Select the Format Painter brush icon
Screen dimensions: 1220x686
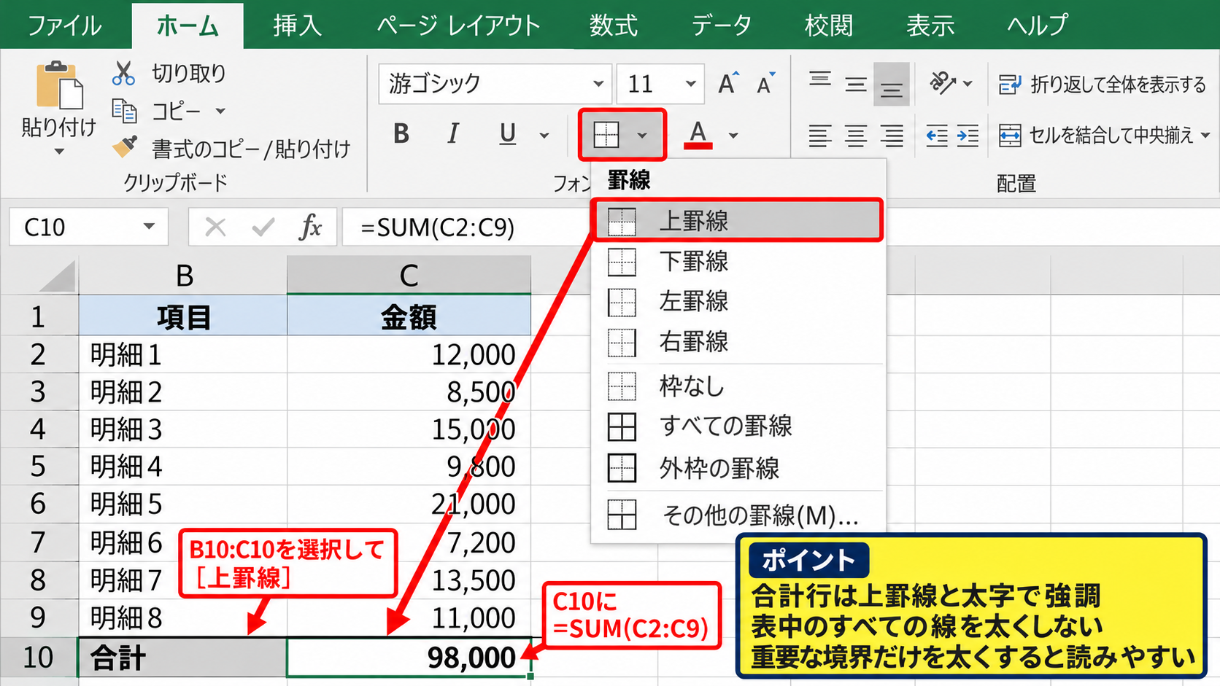pos(124,148)
